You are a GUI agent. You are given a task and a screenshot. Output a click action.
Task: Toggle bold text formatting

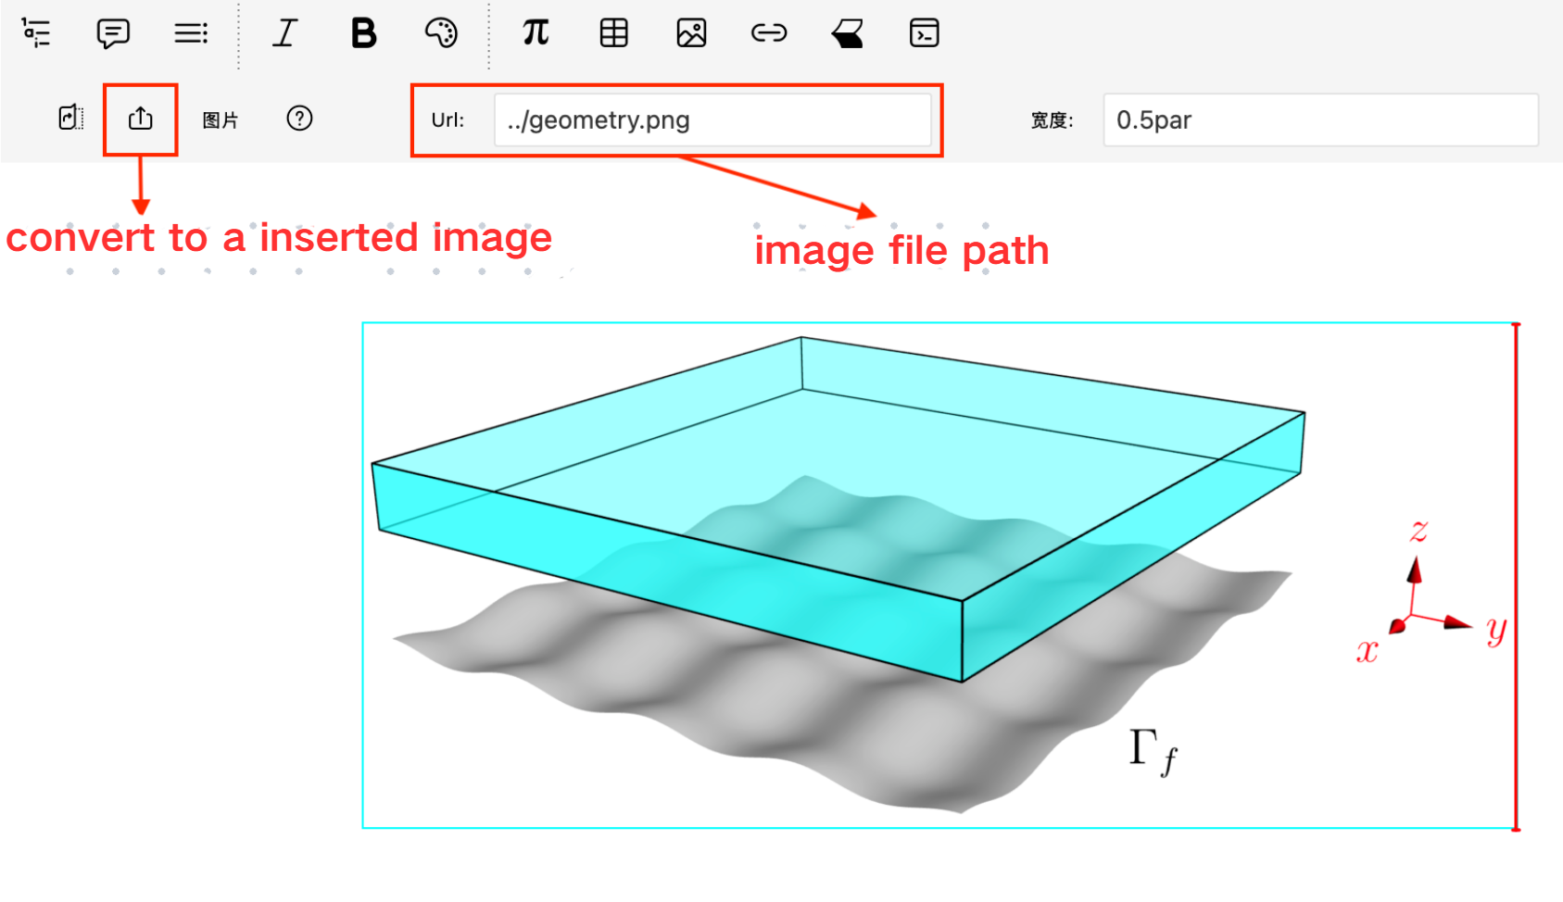pos(363,33)
